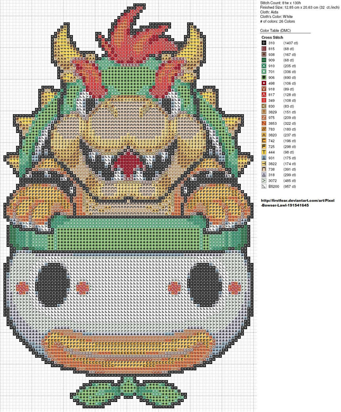Click the "3072" thread code text
This screenshot has width=341, height=412.
coord(272,181)
